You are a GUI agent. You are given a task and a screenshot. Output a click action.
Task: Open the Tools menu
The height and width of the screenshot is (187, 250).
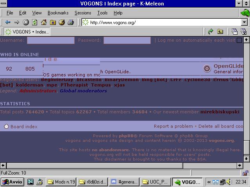point(102,13)
